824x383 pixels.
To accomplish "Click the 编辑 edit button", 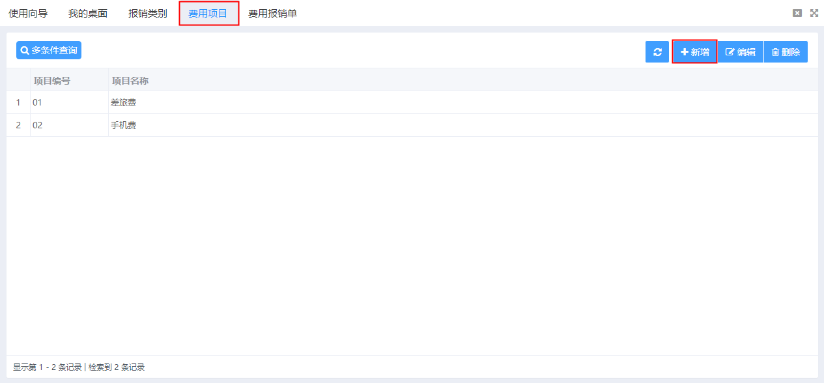I will tap(741, 52).
